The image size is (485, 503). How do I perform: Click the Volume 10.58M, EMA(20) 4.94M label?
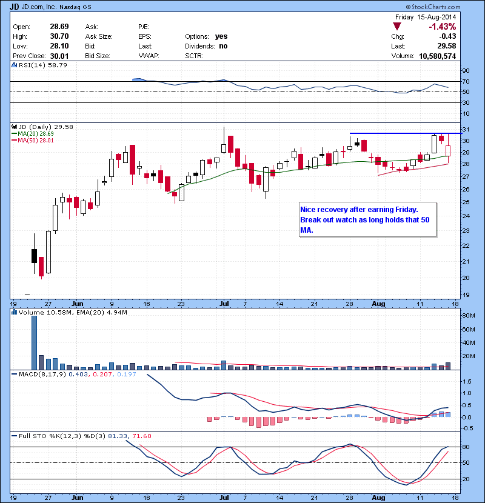click(x=73, y=312)
